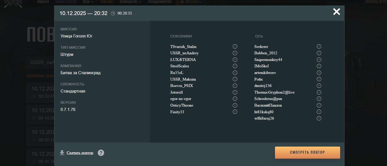This screenshot has height=166, width=387.
Task: Open the Магазин dropdown menu
Action: (191, 2)
